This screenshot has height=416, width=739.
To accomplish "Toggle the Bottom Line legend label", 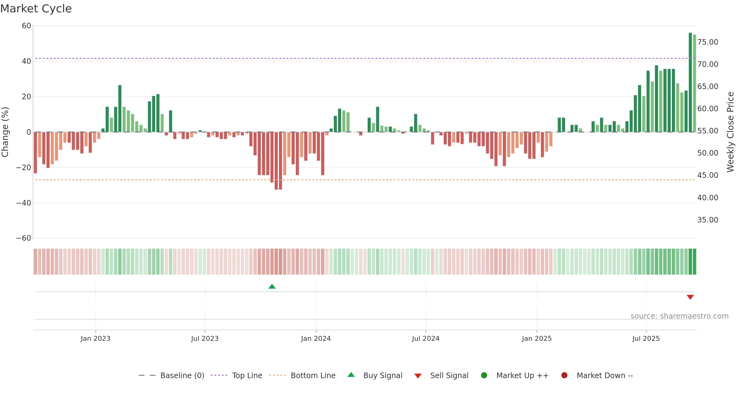I will (313, 375).
